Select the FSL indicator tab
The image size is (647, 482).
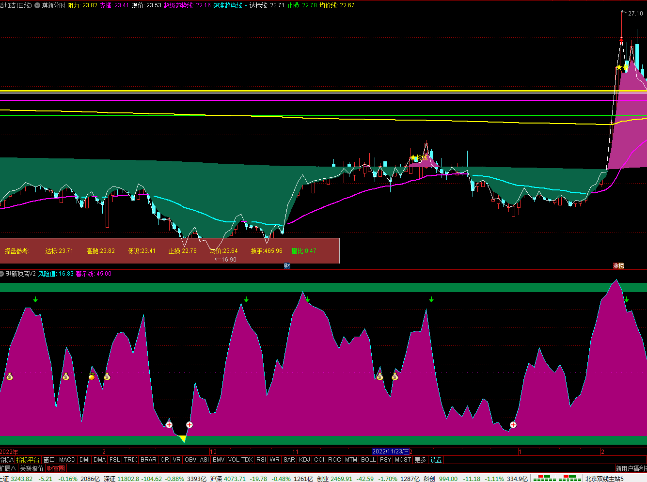[115, 460]
